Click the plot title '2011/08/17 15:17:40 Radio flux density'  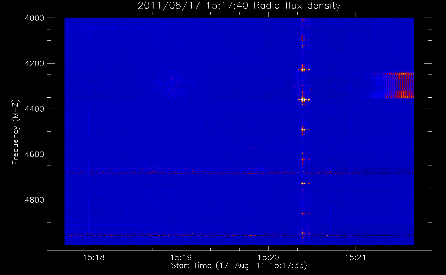[x=239, y=5]
